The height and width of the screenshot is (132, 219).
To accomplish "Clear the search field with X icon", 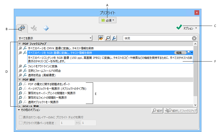I will pos(194,38).
